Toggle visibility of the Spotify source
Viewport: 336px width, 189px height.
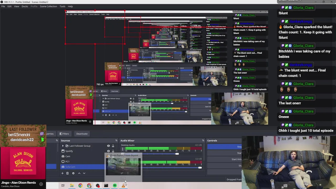108,151
